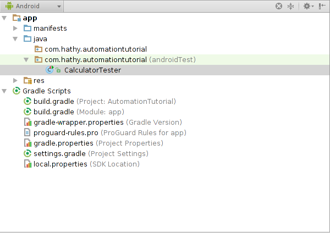The height and width of the screenshot is (233, 330).
Task: Click the Scroll from Source target icon
Action: 279,6
